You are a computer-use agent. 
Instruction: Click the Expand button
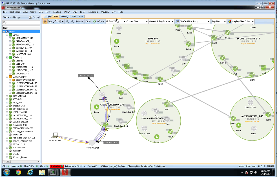tap(34, 17)
